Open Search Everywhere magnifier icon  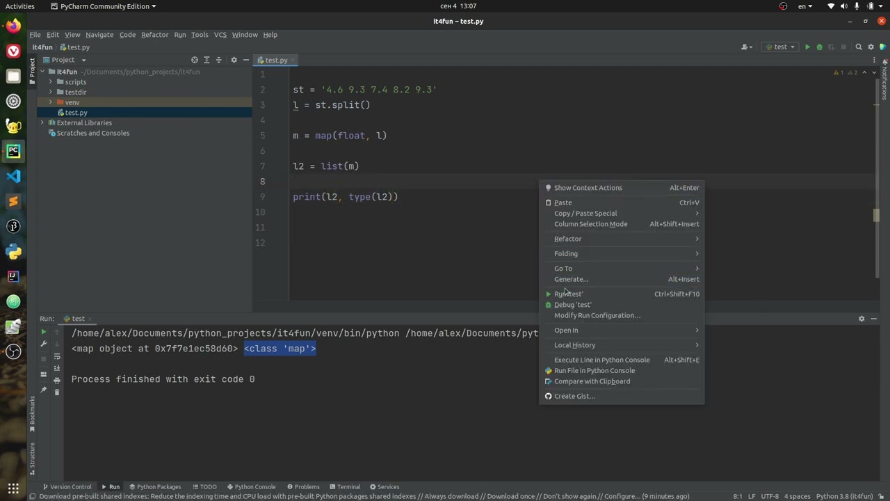(859, 47)
